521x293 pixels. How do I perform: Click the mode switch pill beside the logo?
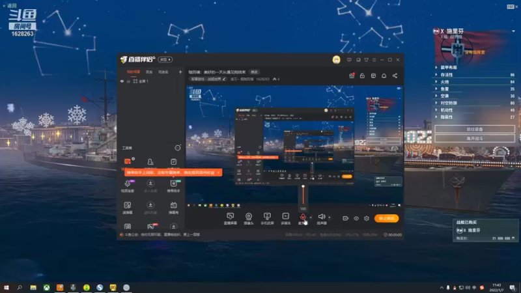[165, 59]
